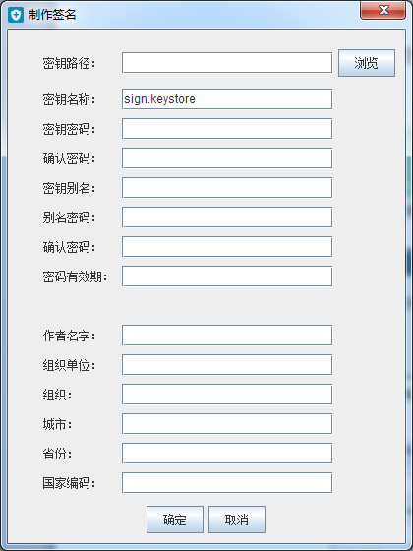The width and height of the screenshot is (413, 551).
Task: Click the 城市 input field
Action: [x=227, y=424]
